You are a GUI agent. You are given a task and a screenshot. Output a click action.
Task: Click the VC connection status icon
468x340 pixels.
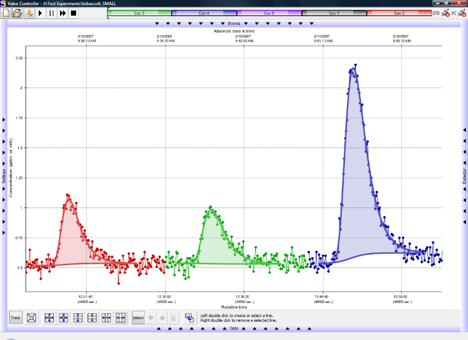point(462,13)
